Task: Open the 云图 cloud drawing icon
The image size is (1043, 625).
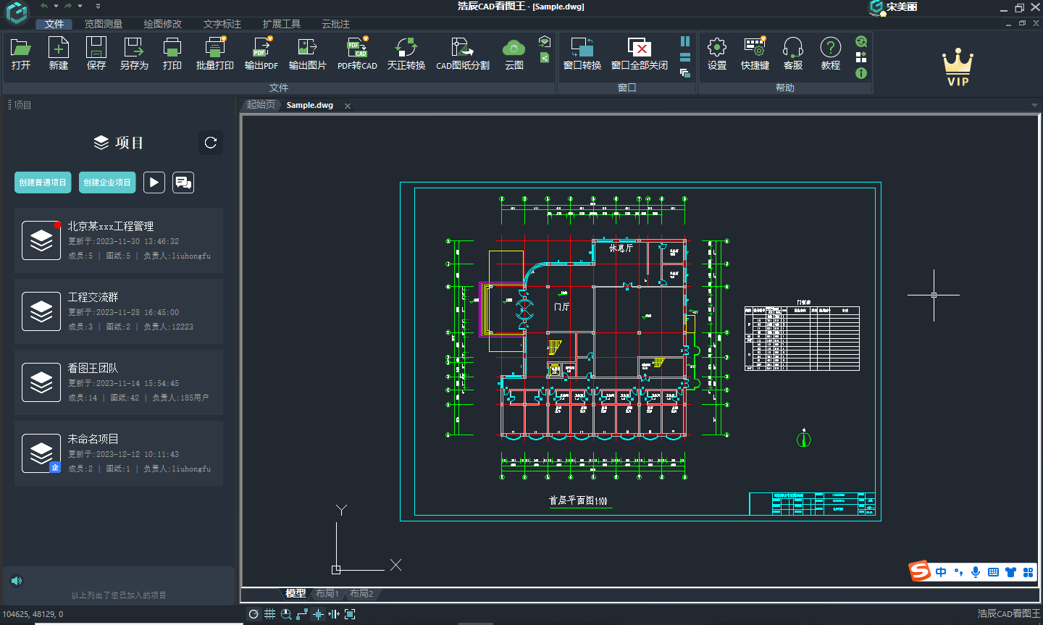Action: pos(514,54)
